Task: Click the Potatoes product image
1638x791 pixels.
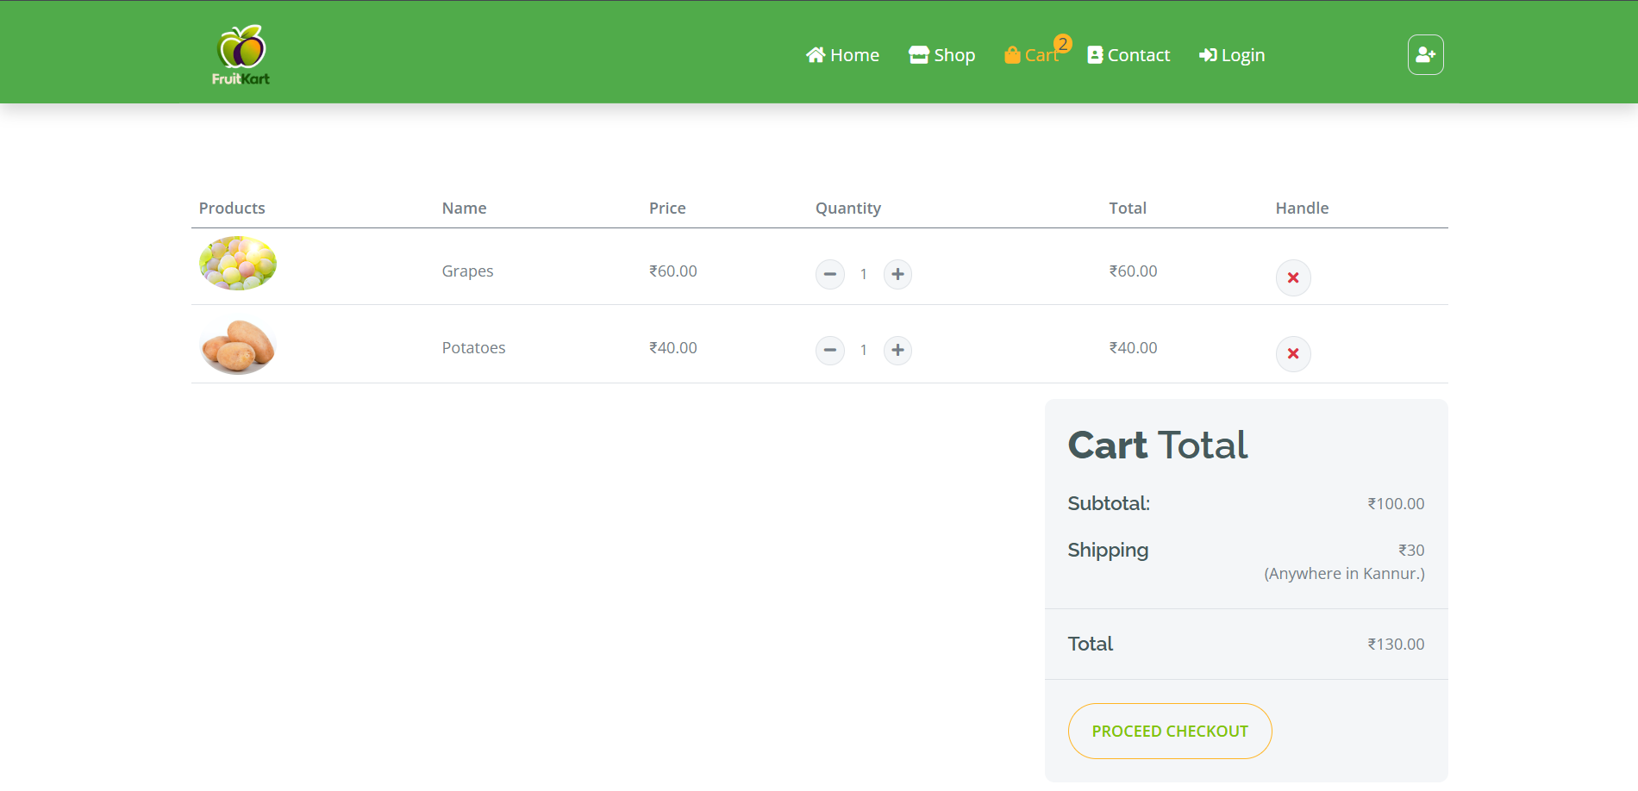Action: click(238, 346)
